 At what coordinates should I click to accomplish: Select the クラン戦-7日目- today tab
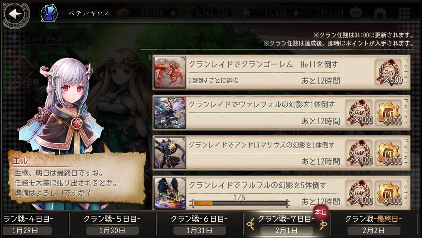click(286, 225)
